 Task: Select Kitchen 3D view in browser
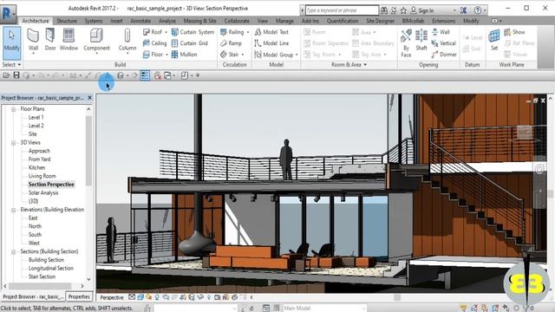36,167
